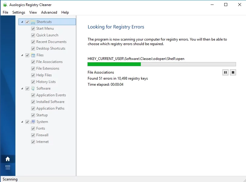The image size is (246, 182).
Task: Minimize the Auslogics Registry Cleaner window
Action: 212,5
